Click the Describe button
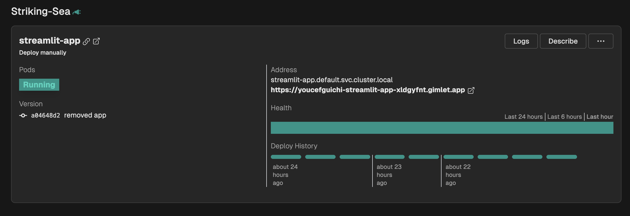Image resolution: width=630 pixels, height=216 pixels. coord(563,41)
